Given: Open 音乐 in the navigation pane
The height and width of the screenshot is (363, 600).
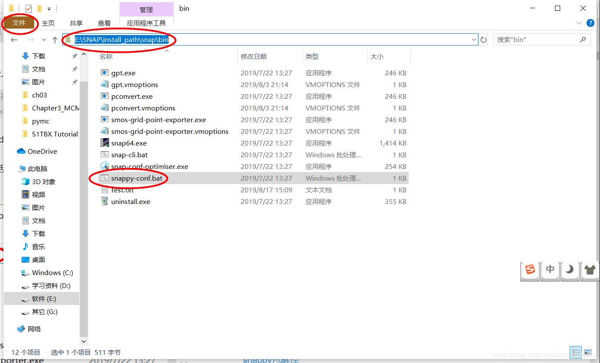Looking at the screenshot, I should pos(39,246).
